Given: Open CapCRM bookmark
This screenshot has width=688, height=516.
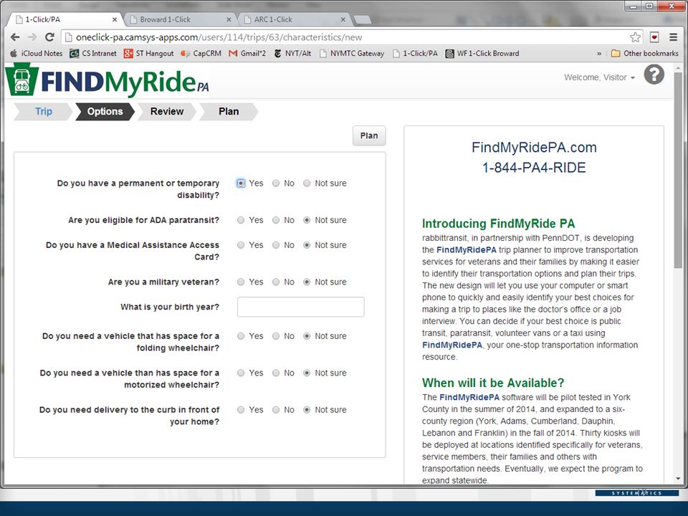Looking at the screenshot, I should pyautogui.click(x=201, y=54).
